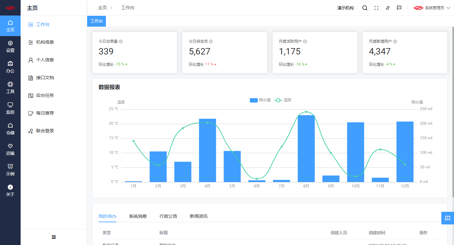Click the 2月 precipitation bar
Viewport: 454px width, 245px height.
click(158, 166)
